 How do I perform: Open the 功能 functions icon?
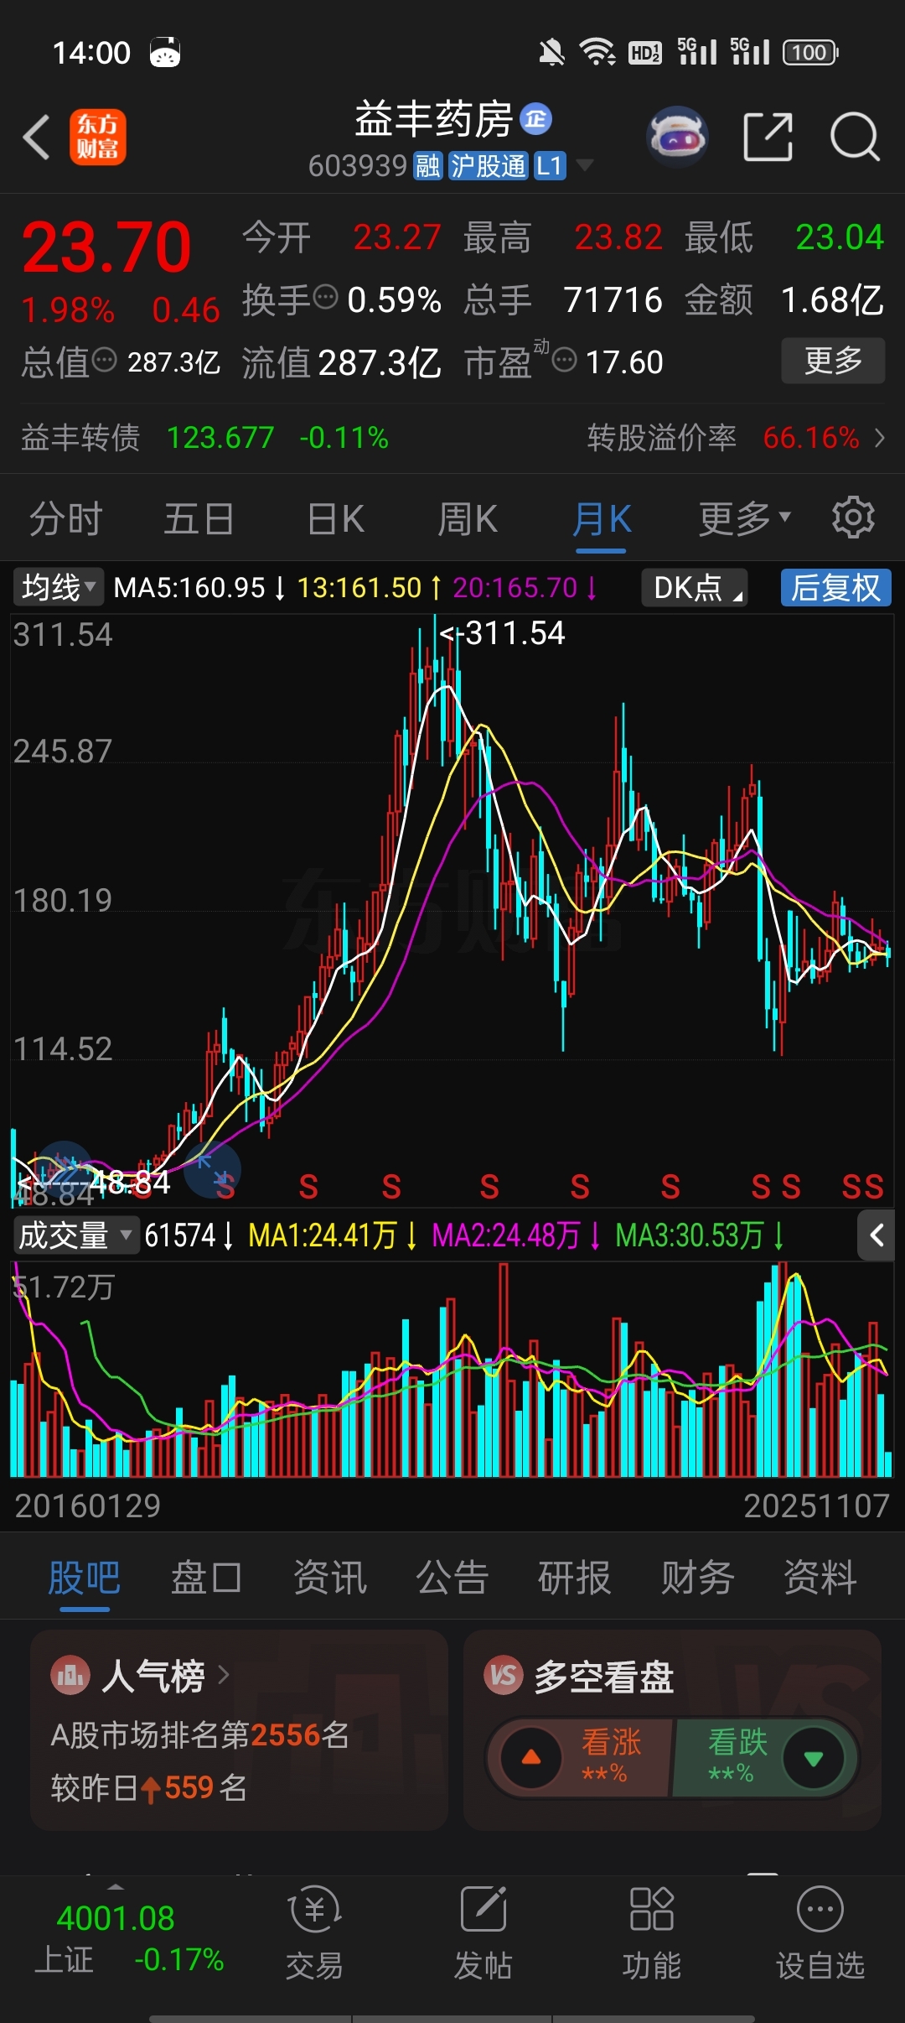pos(652,1909)
